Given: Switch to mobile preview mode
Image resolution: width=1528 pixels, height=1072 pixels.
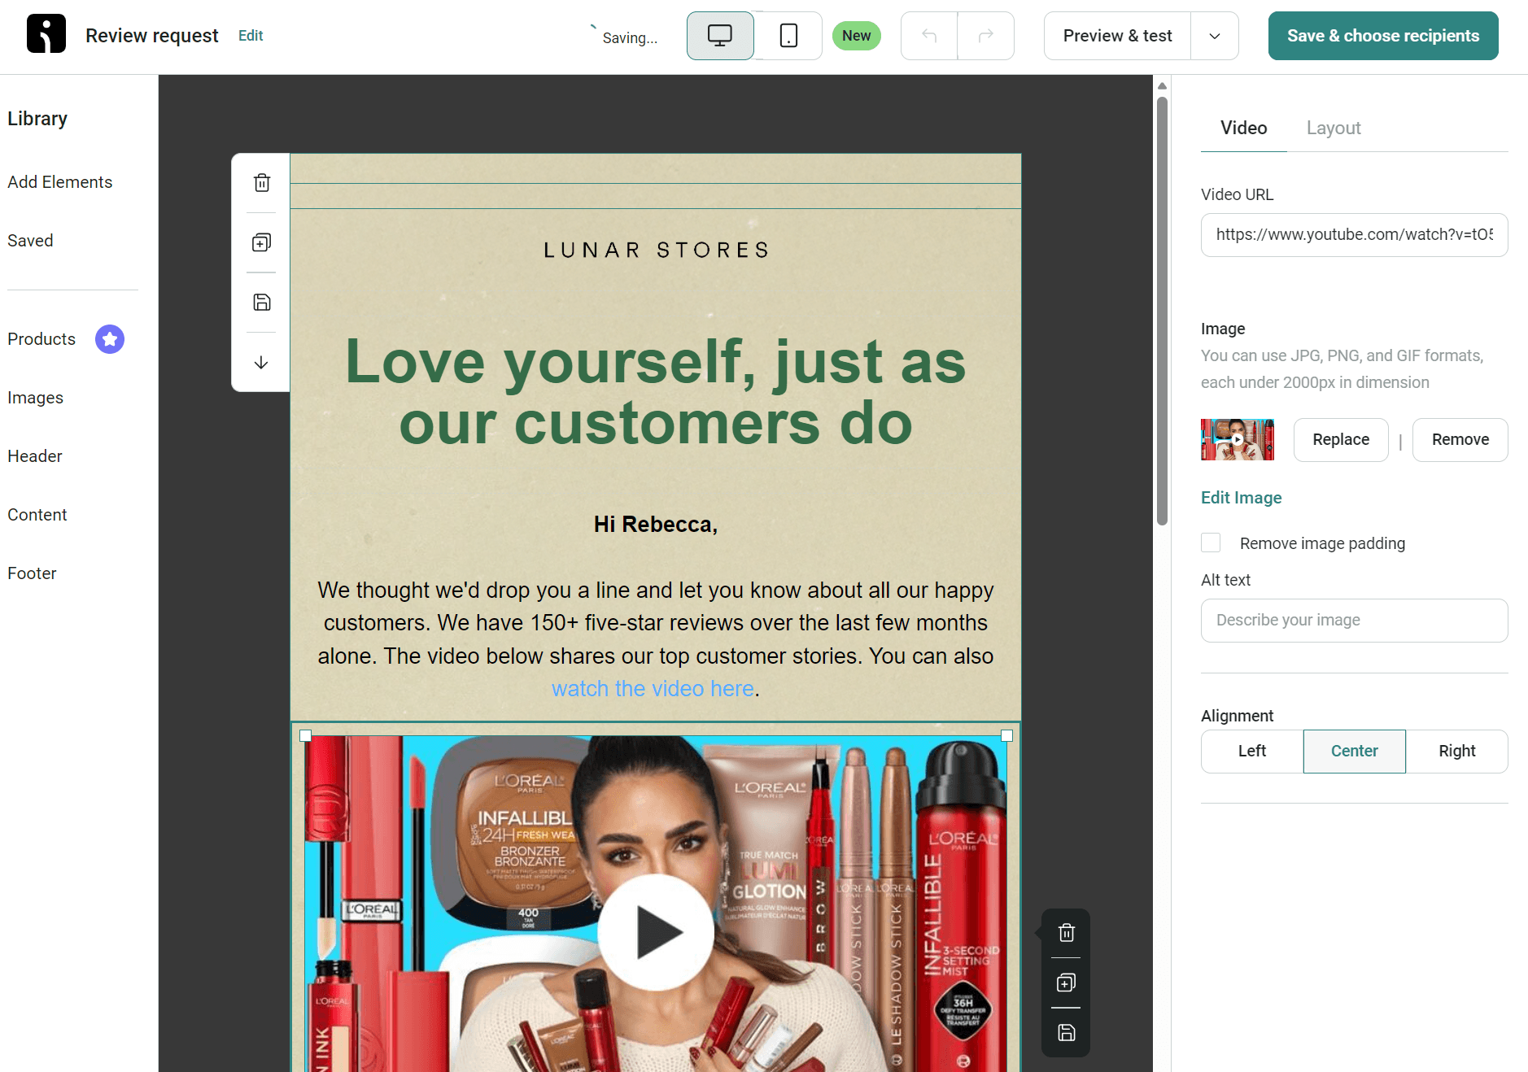Looking at the screenshot, I should tap(788, 36).
